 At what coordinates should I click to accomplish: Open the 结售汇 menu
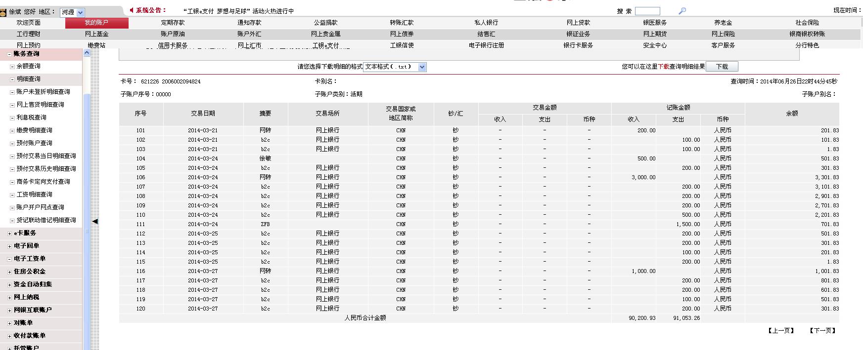coord(486,34)
